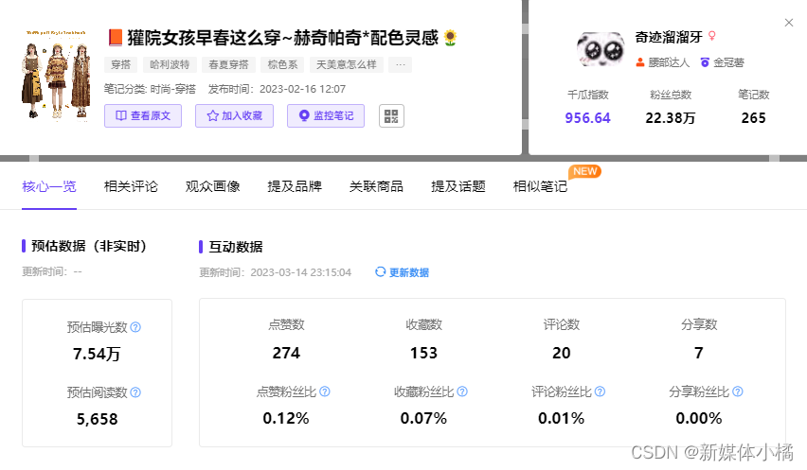Click the orange book emoji before title
This screenshot has height=470, width=807.
point(115,38)
